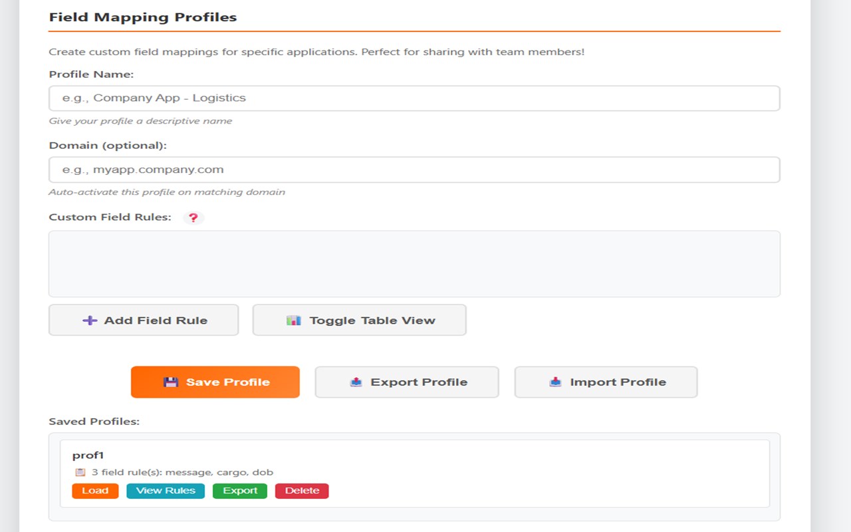Viewport: 851px width, 532px height.
Task: Click the icon inside Import Profile button
Action: (x=555, y=382)
